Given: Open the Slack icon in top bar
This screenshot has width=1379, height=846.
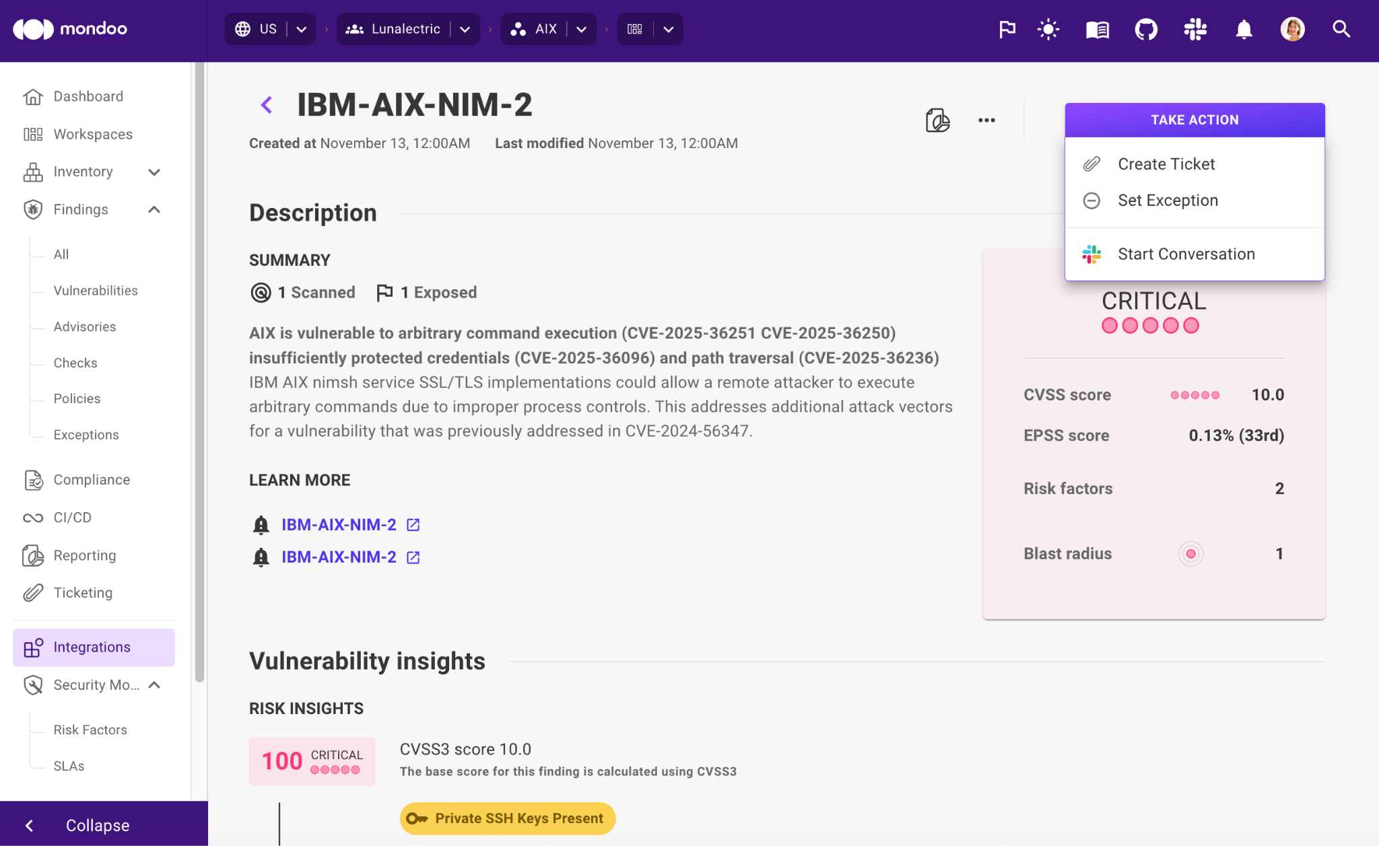Looking at the screenshot, I should [1195, 29].
